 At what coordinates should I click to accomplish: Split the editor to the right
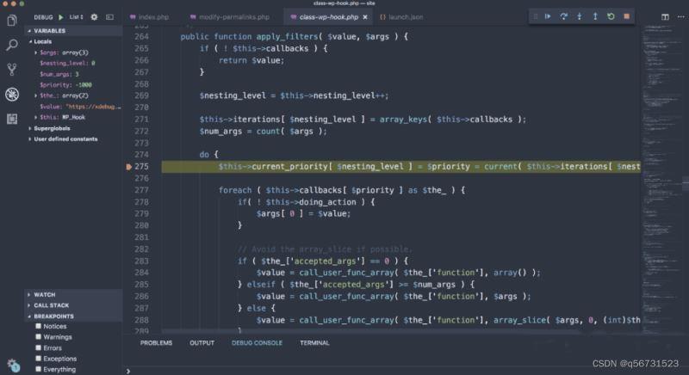(665, 16)
